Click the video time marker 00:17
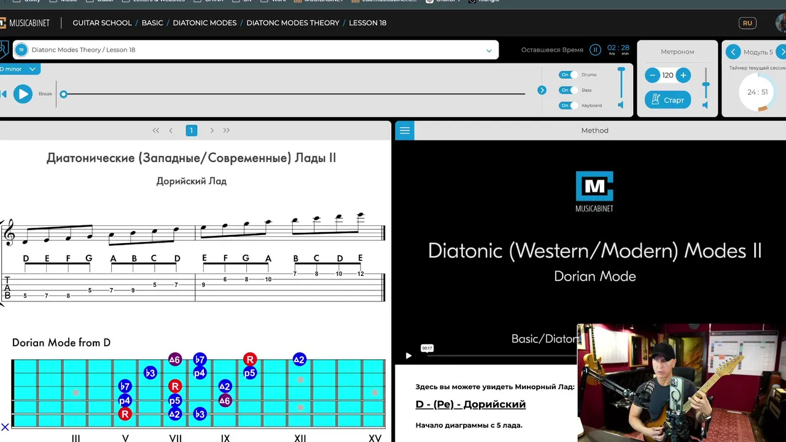The height and width of the screenshot is (442, 786). (427, 348)
